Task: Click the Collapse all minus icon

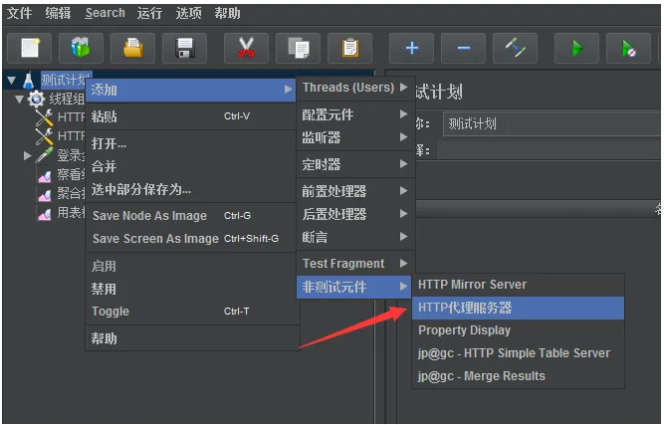Action: [x=463, y=48]
